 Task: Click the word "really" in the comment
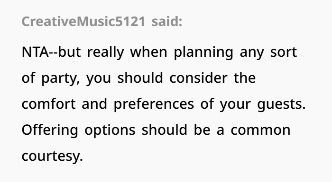click(106, 52)
